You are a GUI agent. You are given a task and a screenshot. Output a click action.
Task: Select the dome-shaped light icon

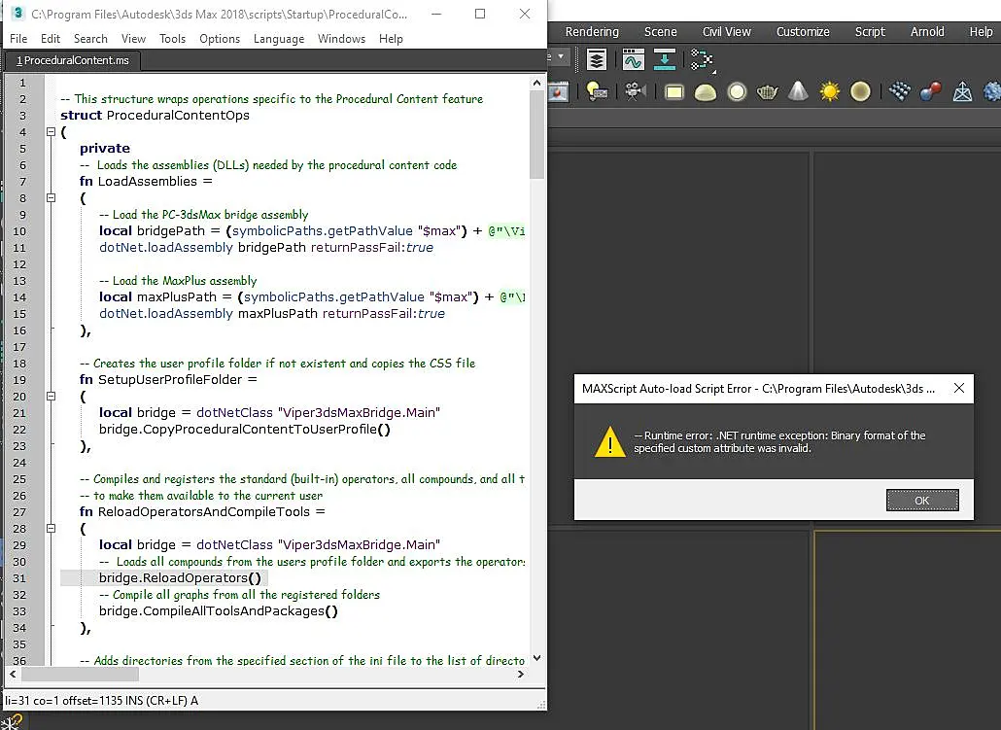coord(705,93)
